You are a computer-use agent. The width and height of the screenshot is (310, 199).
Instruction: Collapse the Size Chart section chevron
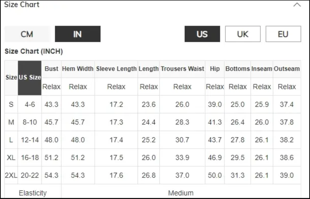tap(297, 5)
